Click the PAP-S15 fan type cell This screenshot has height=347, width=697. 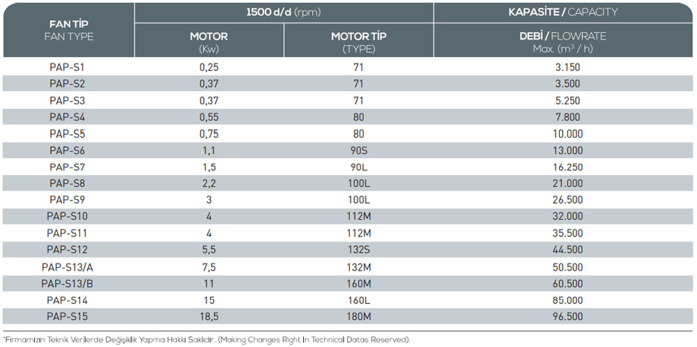point(67,316)
